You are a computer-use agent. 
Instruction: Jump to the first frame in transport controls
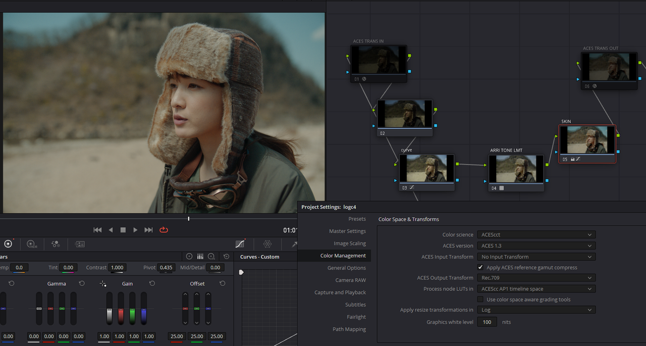(97, 230)
